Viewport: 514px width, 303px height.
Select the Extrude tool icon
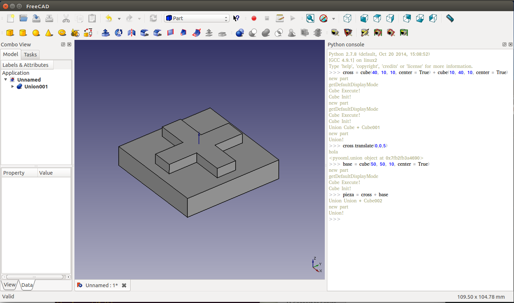coord(106,33)
